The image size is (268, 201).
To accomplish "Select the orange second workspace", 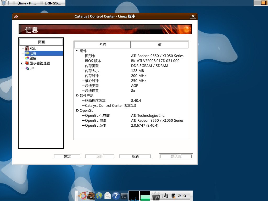I will click(264, 3).
